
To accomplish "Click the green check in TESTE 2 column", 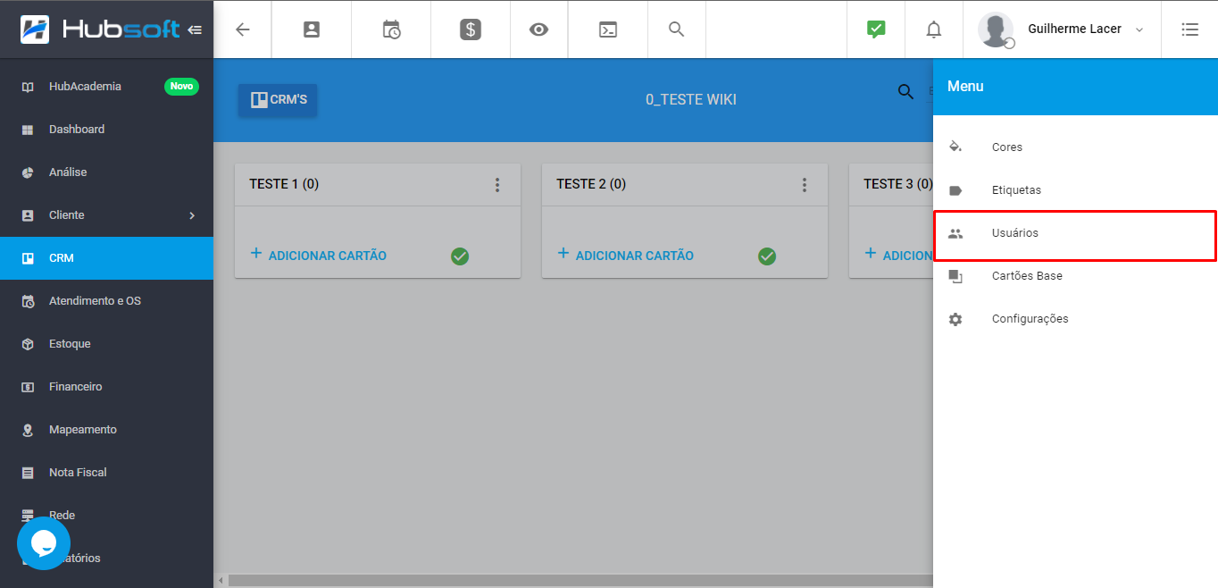I will pos(767,256).
